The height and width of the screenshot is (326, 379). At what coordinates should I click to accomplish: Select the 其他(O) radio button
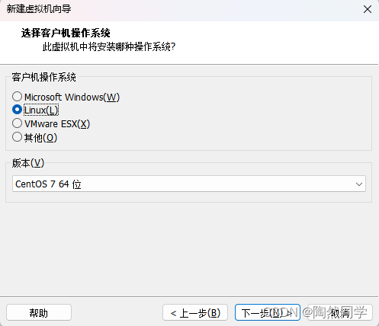pyautogui.click(x=17, y=137)
